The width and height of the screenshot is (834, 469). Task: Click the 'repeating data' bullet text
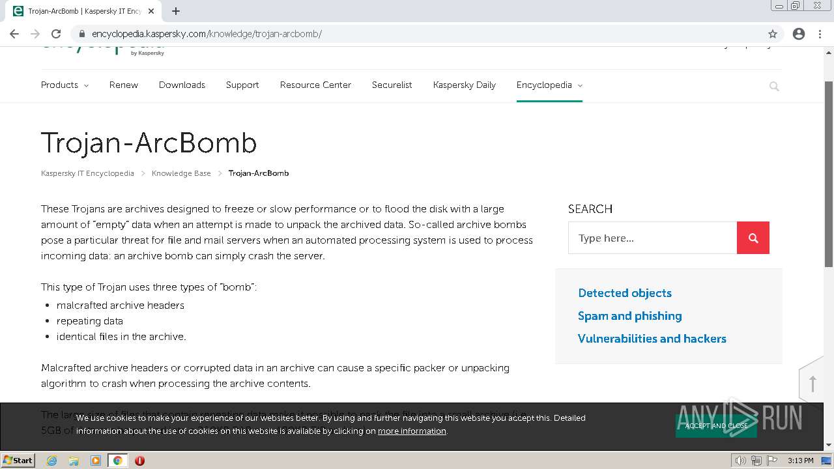pos(90,321)
